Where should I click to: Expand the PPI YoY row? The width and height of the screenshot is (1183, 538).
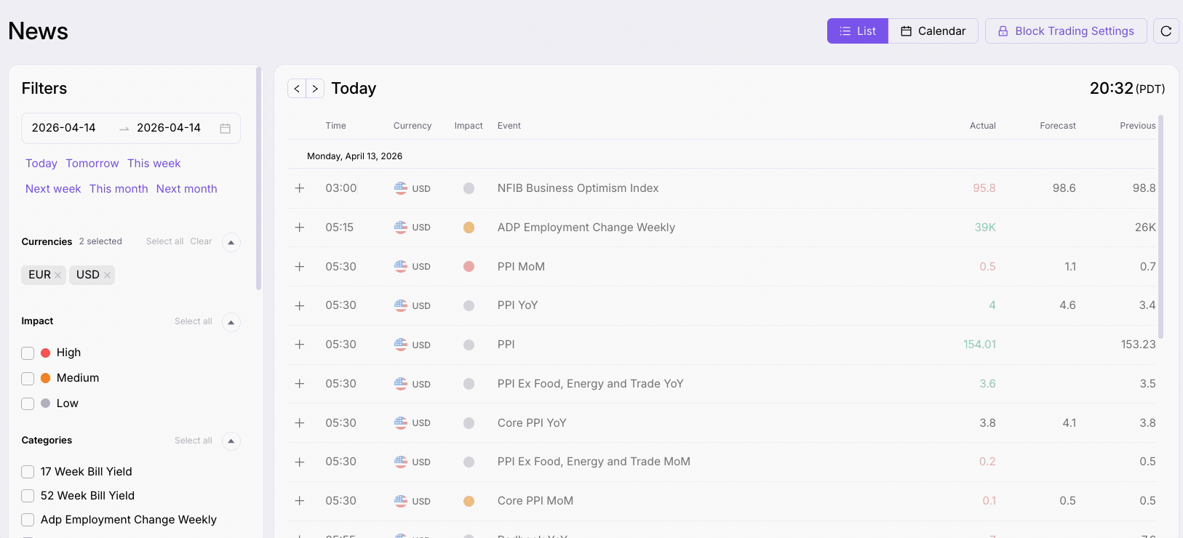tap(300, 306)
